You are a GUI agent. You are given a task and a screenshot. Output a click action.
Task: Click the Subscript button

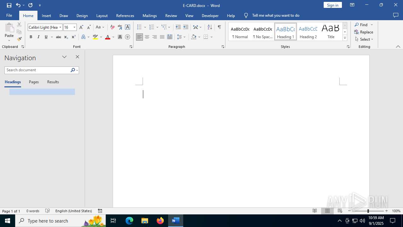[x=66, y=37]
